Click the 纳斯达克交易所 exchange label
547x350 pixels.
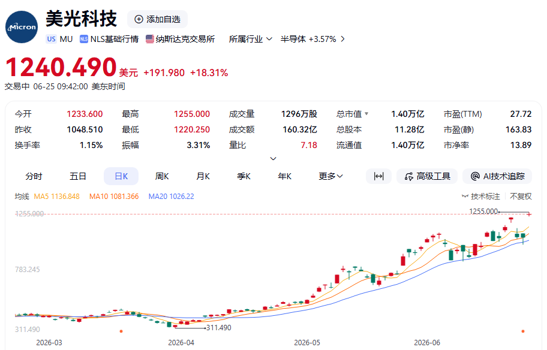pyautogui.click(x=185, y=39)
